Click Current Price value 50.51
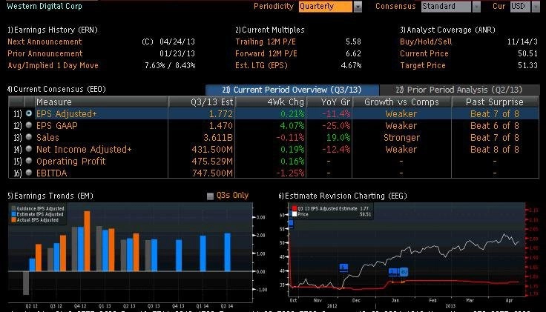The width and height of the screenshot is (546, 312). 528,53
